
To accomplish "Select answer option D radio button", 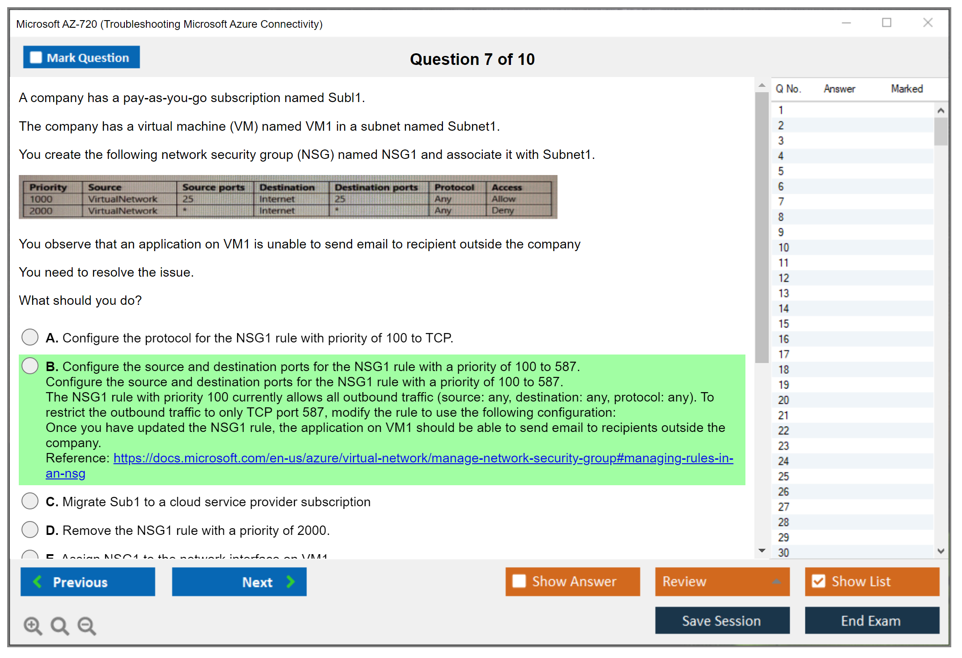I will click(x=30, y=530).
